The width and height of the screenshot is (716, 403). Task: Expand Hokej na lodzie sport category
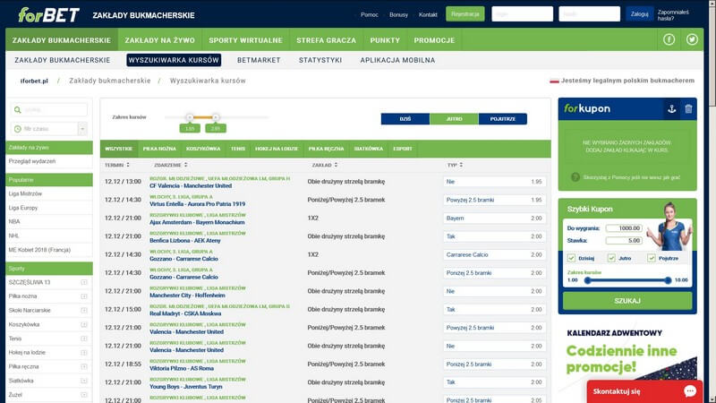(x=84, y=352)
